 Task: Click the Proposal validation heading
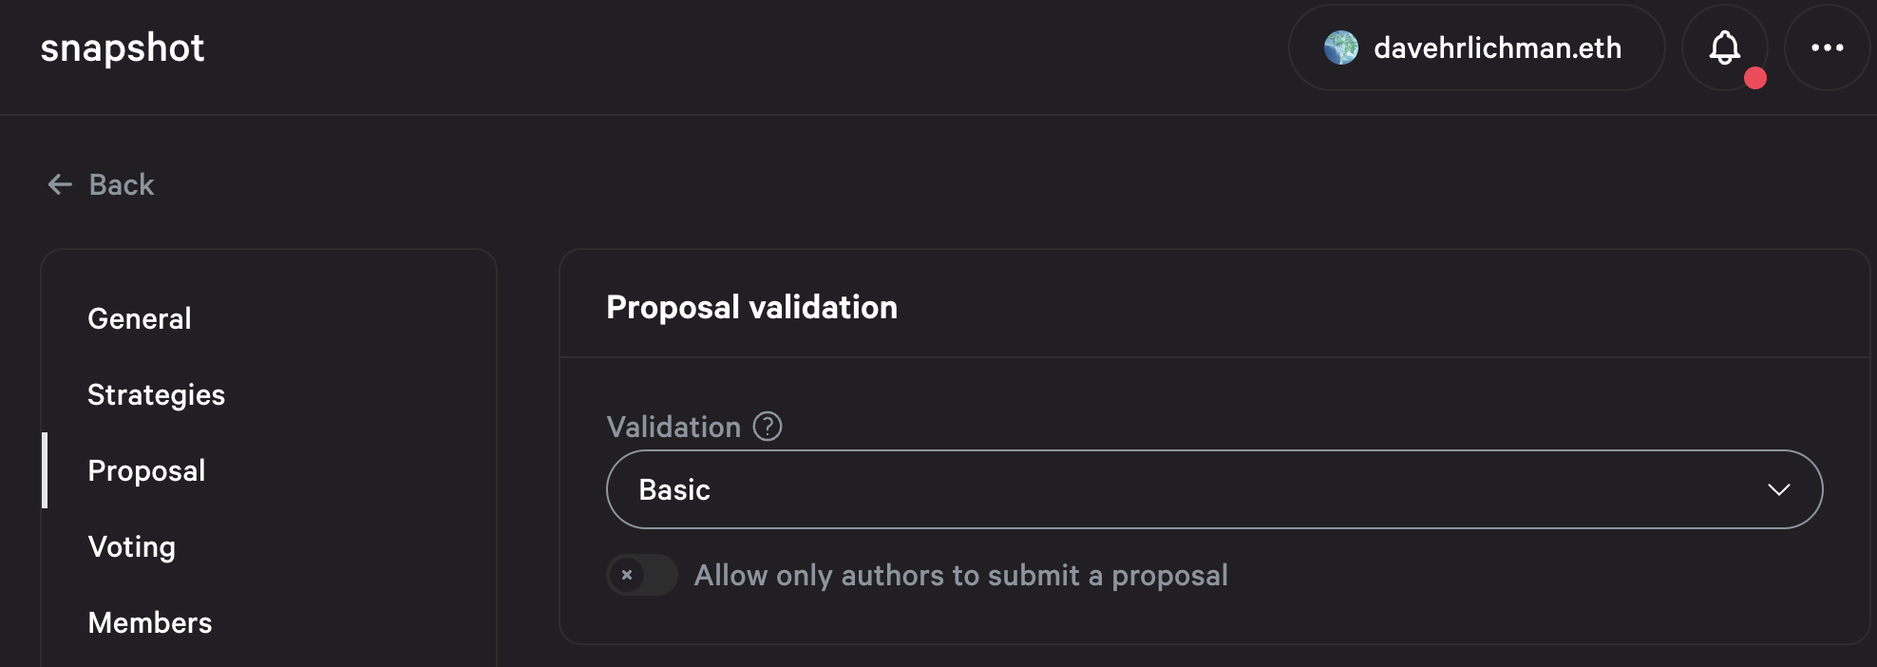click(x=751, y=307)
